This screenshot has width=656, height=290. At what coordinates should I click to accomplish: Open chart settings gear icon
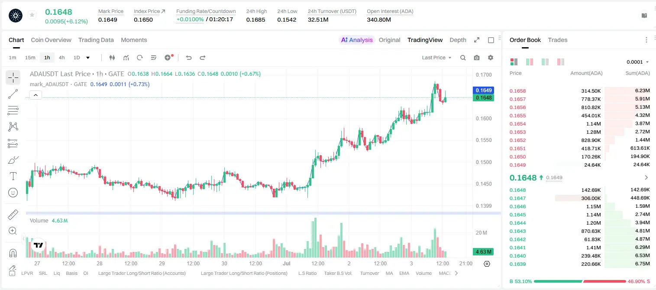(x=491, y=58)
